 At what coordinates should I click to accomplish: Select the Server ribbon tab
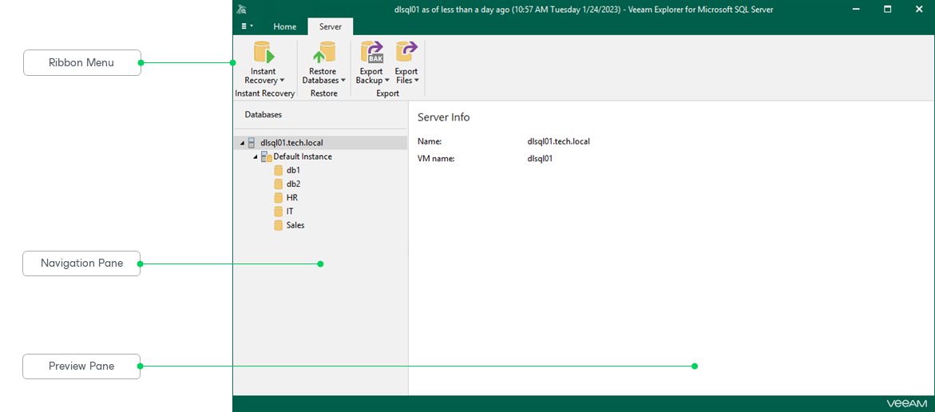point(330,26)
